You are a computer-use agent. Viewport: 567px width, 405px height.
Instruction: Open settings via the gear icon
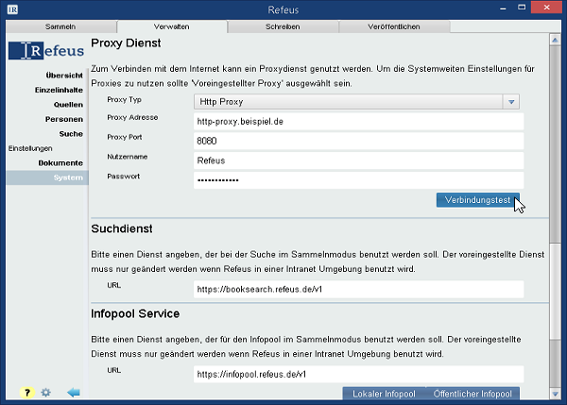click(x=46, y=391)
